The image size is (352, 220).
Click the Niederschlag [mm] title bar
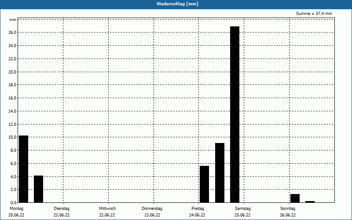(176, 4)
